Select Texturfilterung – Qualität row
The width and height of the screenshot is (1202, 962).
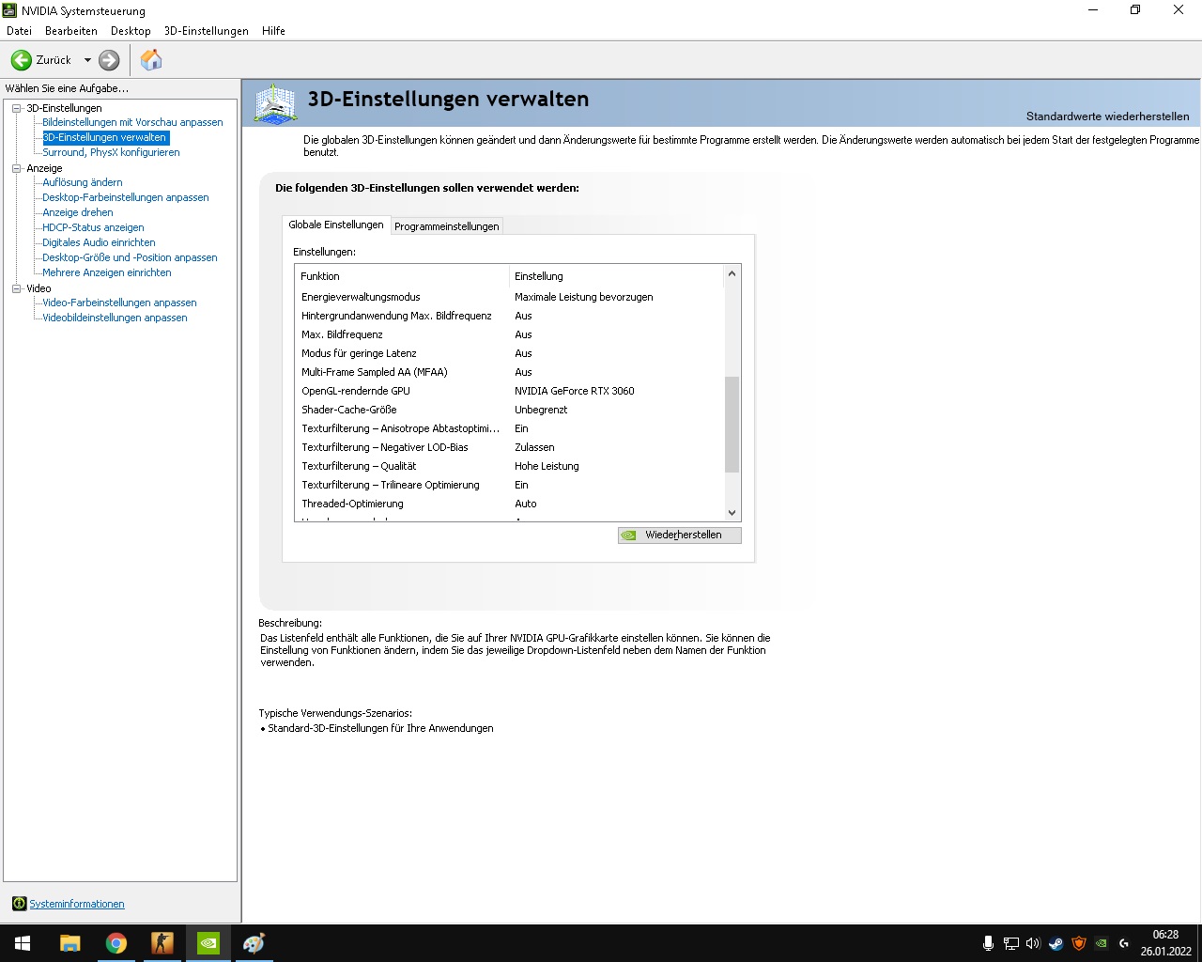pyautogui.click(x=509, y=466)
